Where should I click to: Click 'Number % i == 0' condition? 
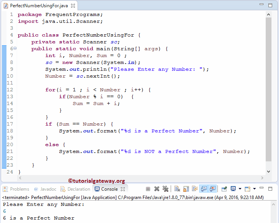tap(95, 97)
